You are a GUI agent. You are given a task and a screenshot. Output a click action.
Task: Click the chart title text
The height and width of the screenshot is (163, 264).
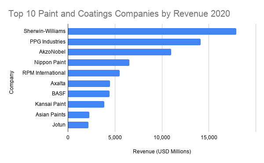point(119,14)
